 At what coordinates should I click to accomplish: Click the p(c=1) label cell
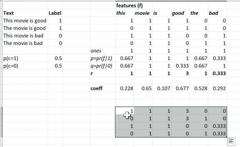point(11,58)
